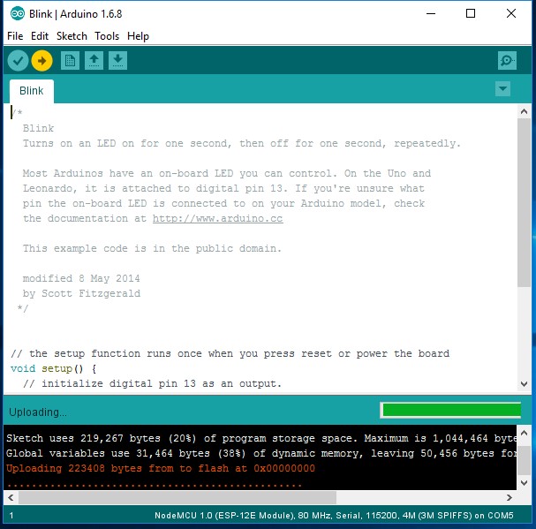Click the 'Turns on an LED' comment line
Viewport: 536px width, 529px height.
click(x=242, y=144)
